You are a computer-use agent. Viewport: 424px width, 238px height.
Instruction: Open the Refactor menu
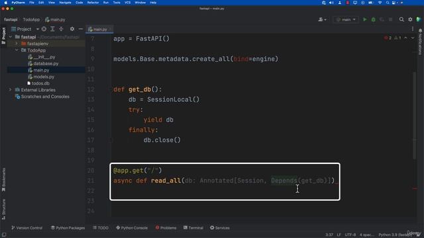(x=93, y=3)
